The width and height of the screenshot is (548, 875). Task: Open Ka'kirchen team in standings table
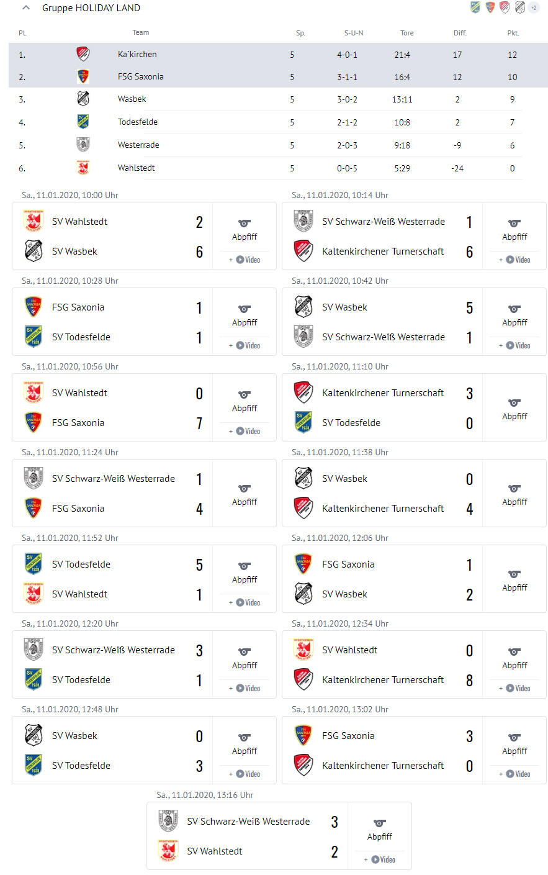pyautogui.click(x=137, y=55)
